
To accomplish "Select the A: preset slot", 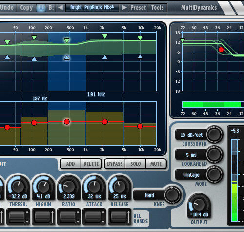I will click(41, 8).
